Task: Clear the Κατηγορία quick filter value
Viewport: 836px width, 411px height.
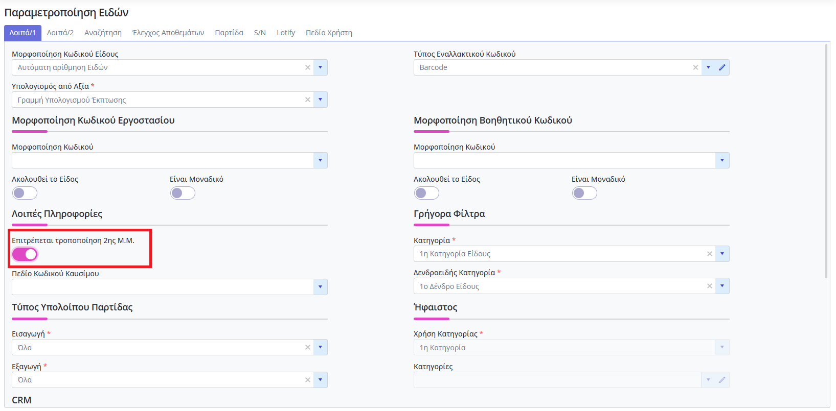Action: pyautogui.click(x=709, y=254)
